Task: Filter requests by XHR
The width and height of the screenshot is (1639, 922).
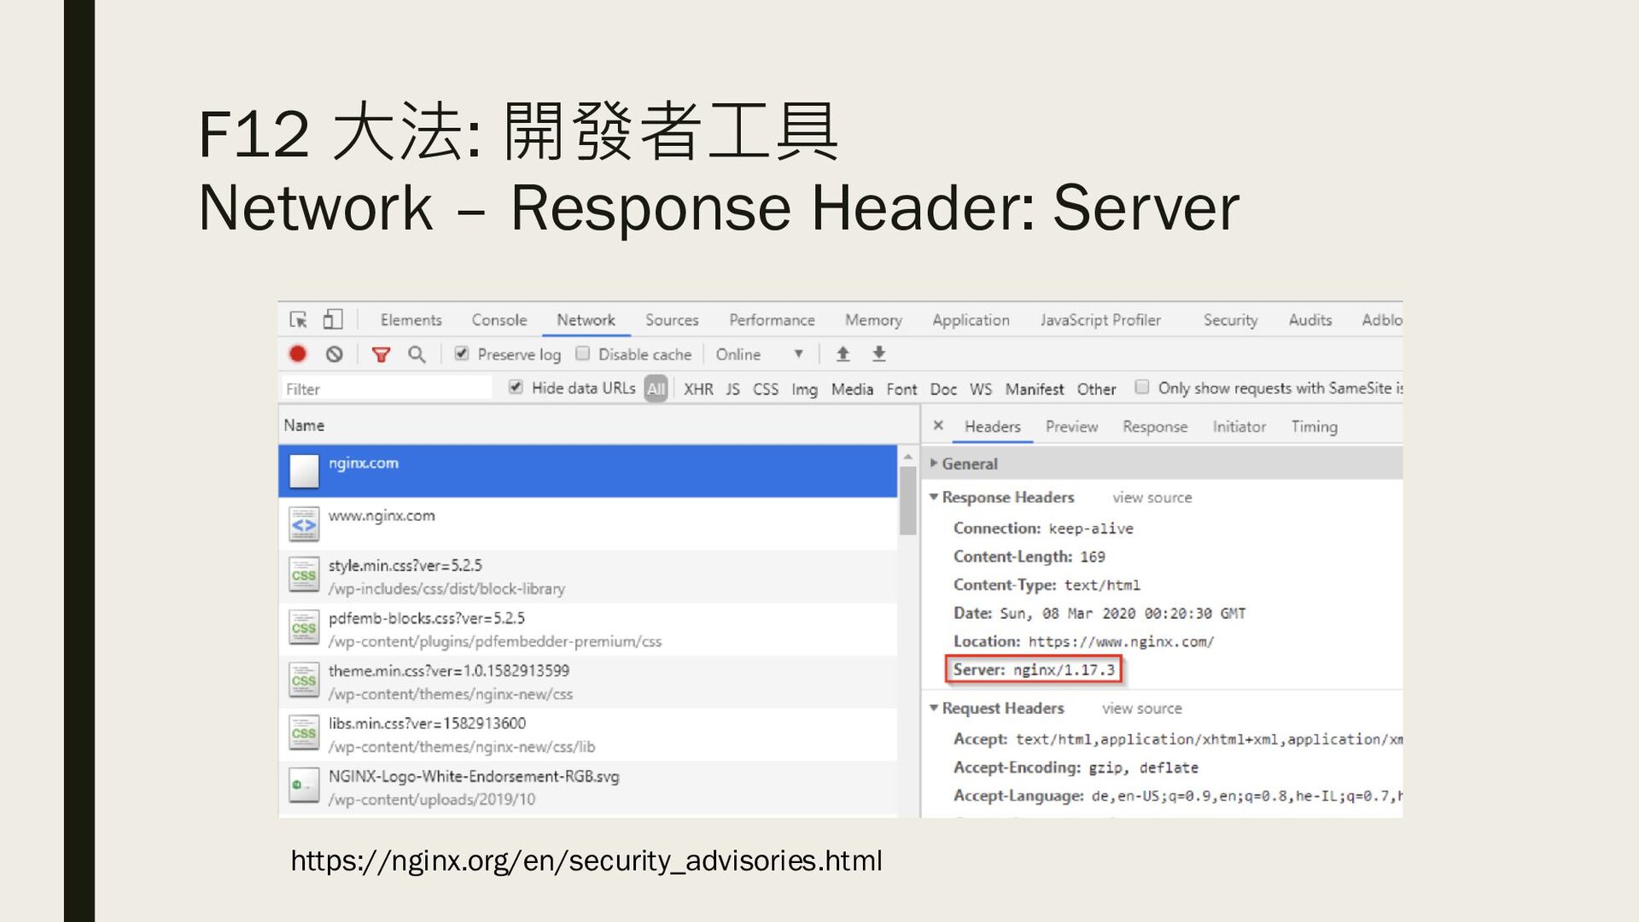Action: pyautogui.click(x=698, y=389)
